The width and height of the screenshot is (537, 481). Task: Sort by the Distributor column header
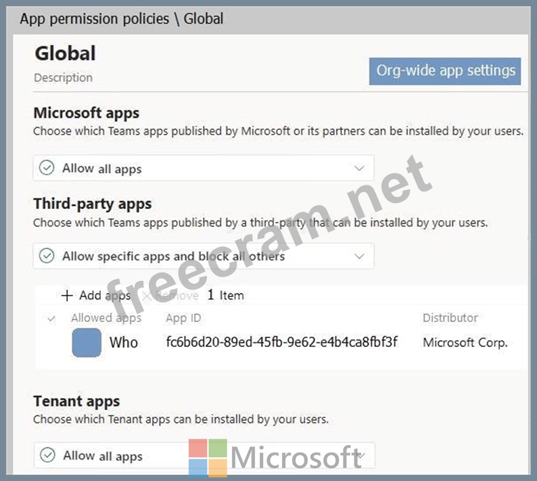point(450,318)
